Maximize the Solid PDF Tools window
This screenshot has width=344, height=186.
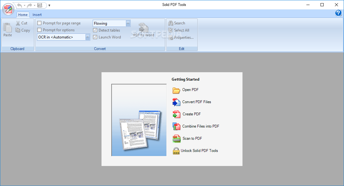(x=322, y=5)
